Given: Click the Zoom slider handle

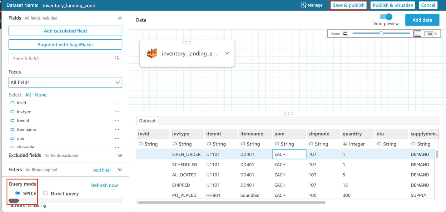Looking at the screenshot, I should coord(381,33).
